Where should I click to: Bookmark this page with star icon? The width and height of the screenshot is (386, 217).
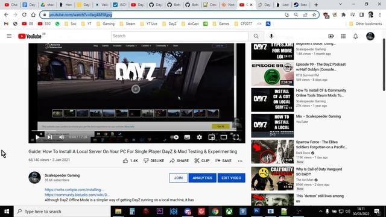314,14
